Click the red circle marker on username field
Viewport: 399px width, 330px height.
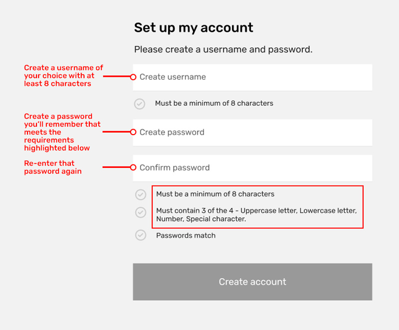133,77
